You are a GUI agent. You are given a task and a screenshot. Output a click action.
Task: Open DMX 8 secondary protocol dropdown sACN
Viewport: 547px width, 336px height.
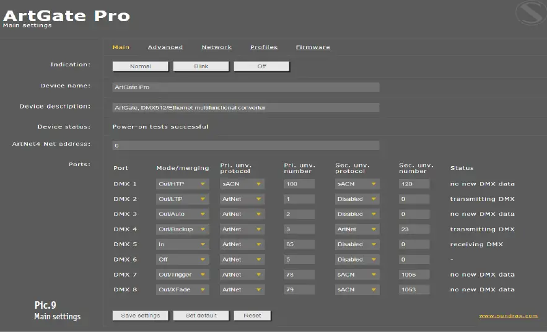[x=357, y=290]
